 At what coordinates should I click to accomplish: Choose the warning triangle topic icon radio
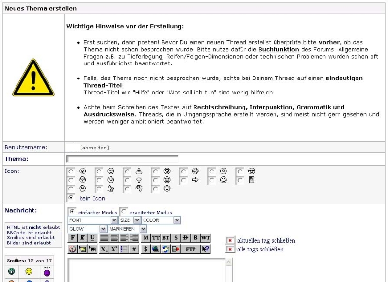(128, 171)
